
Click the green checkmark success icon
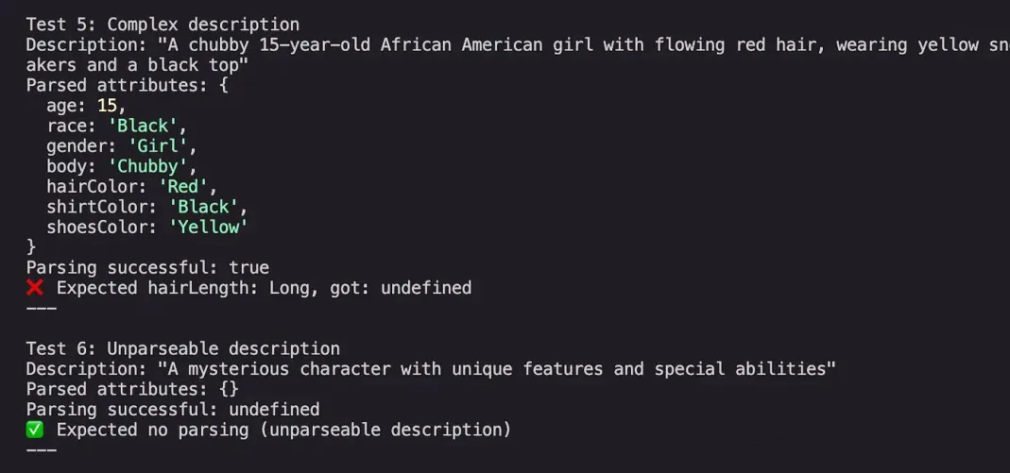coord(35,430)
